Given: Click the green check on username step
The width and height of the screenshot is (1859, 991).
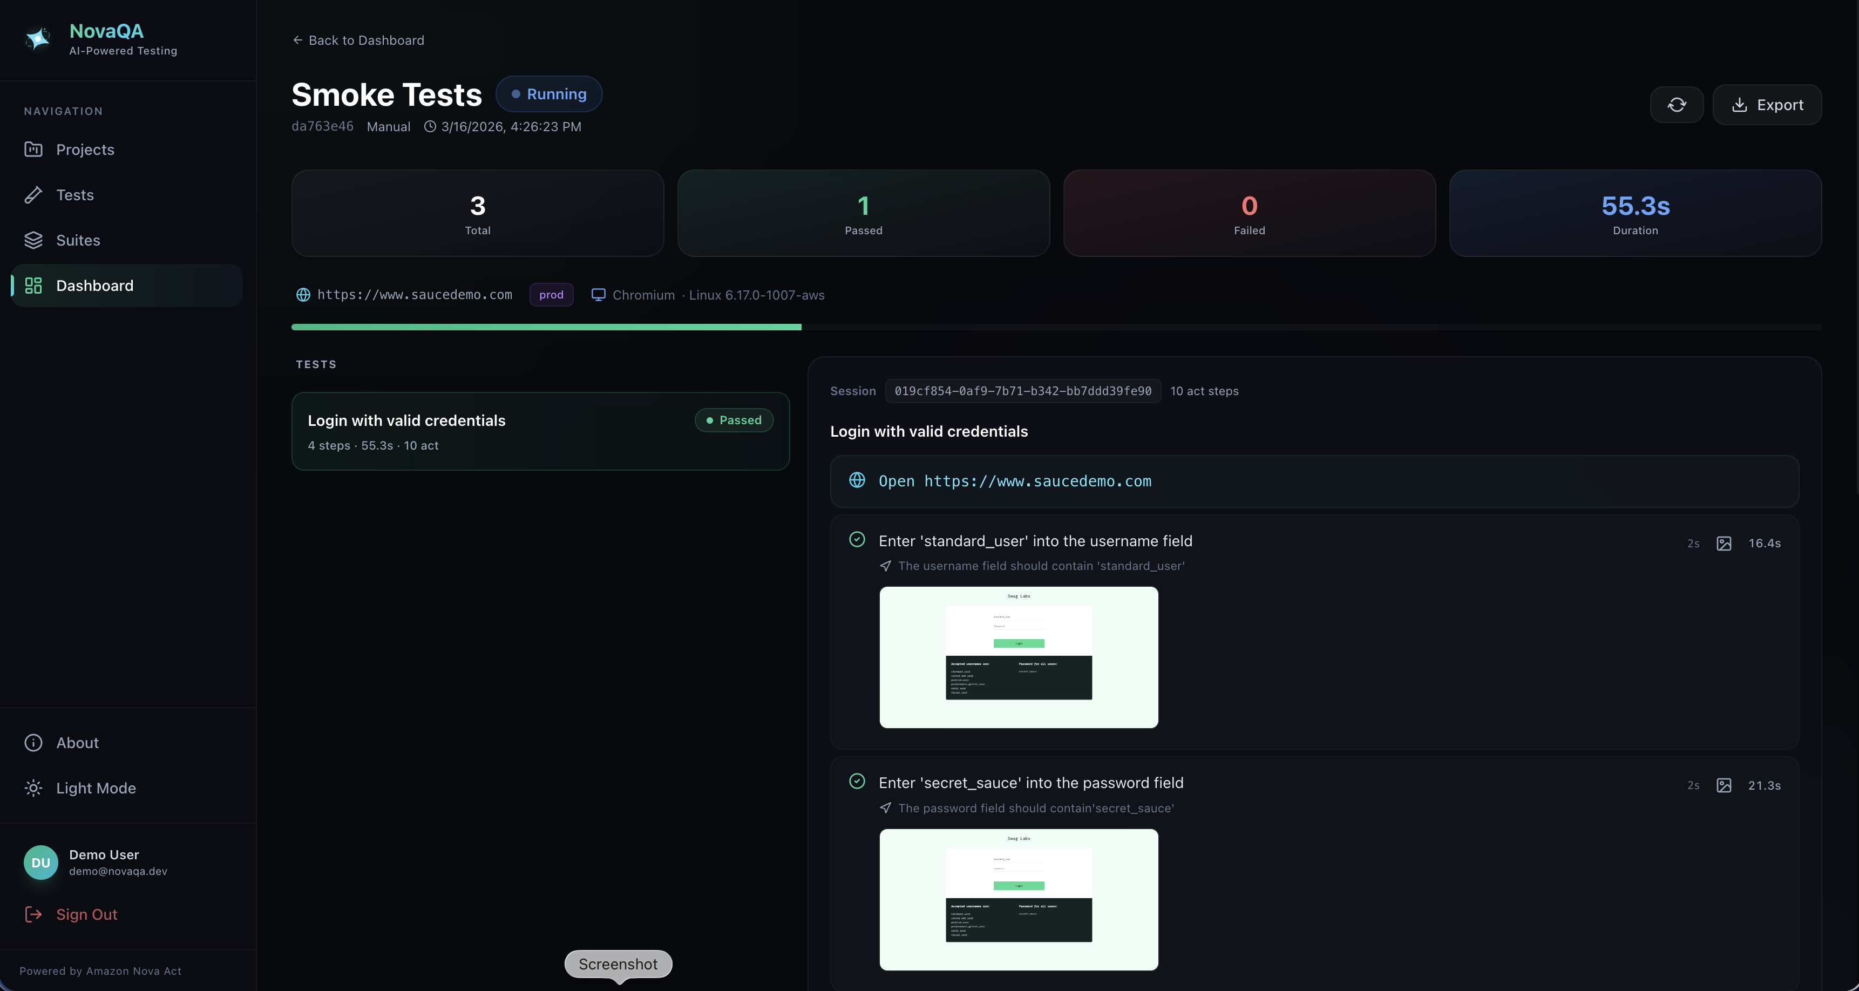Looking at the screenshot, I should pyautogui.click(x=857, y=540).
